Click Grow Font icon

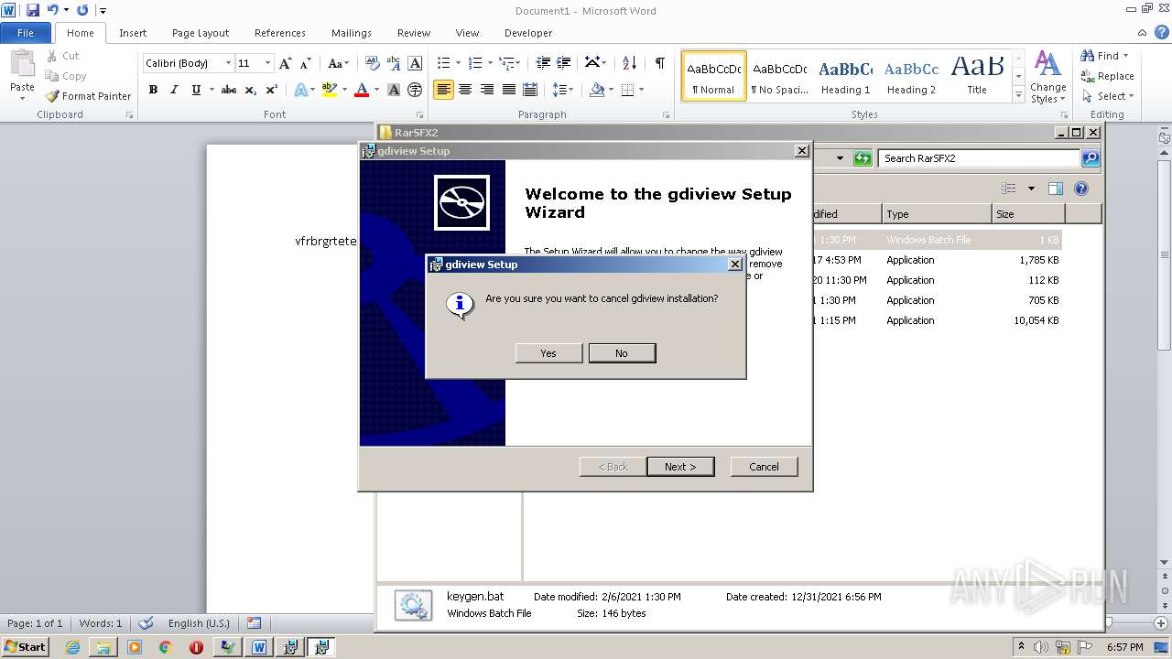(x=286, y=63)
